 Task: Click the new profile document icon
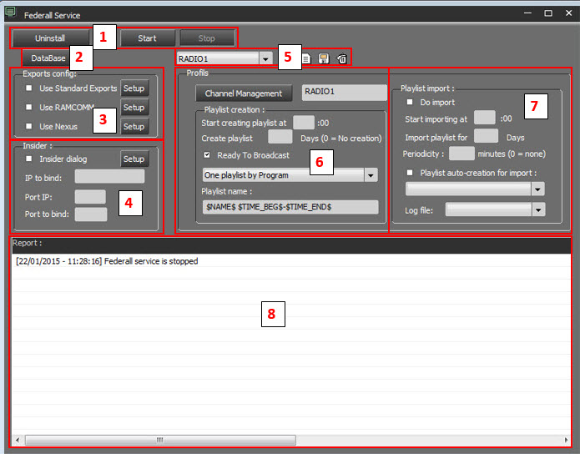[x=306, y=59]
